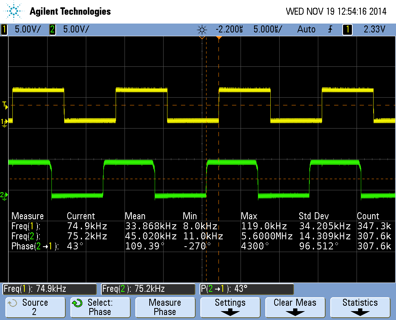Click the green rotary icon on Select softkey
Viewport: 396px width, 320px height.
click(x=78, y=303)
